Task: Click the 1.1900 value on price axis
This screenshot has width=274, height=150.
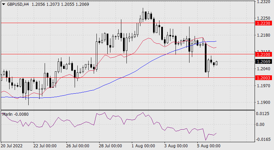Action: point(263,102)
